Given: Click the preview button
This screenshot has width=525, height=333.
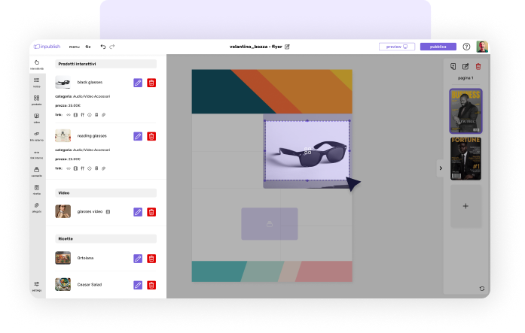Looking at the screenshot, I should (396, 47).
